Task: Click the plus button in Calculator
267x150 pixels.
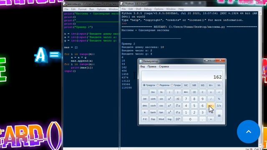Action: (211, 119)
